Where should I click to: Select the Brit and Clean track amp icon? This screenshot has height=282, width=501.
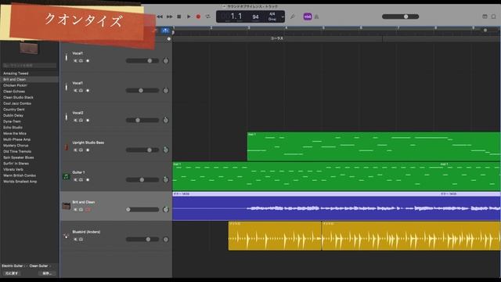point(66,206)
